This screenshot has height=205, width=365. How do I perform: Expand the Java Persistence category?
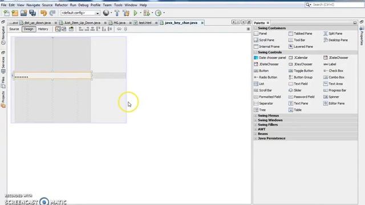coord(256,138)
